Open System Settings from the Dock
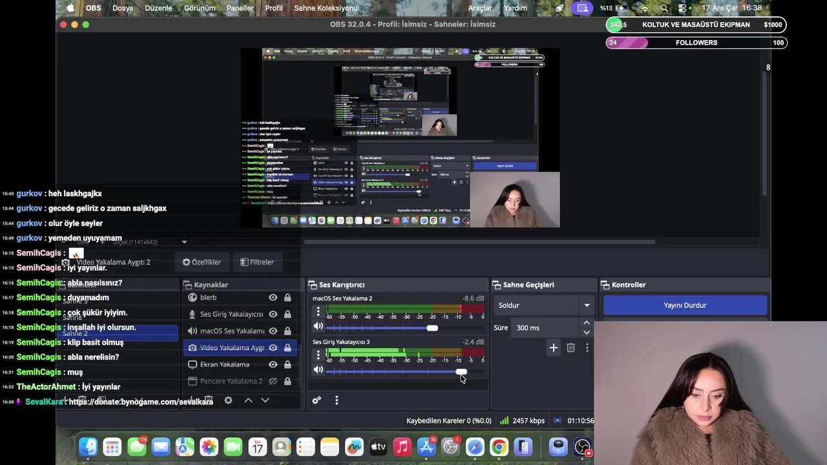 [x=450, y=447]
